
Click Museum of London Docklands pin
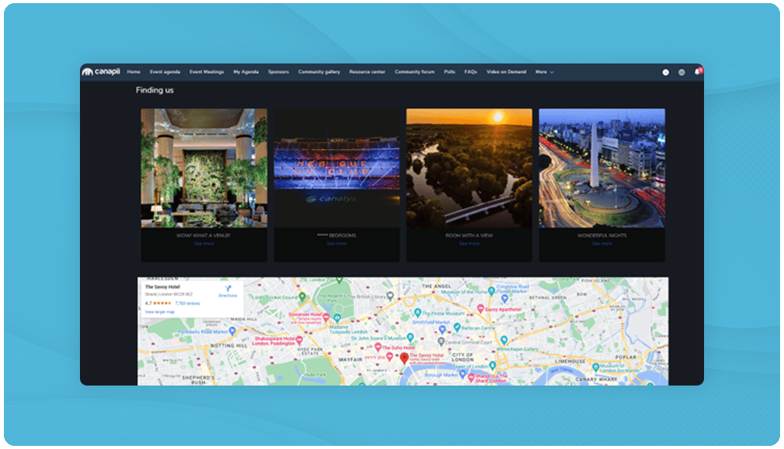pos(596,367)
